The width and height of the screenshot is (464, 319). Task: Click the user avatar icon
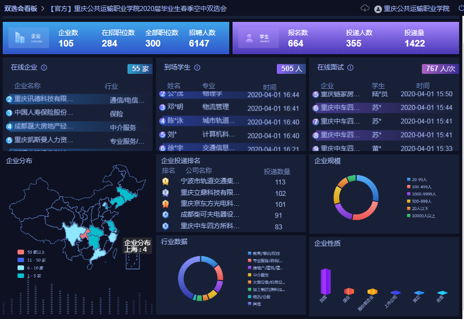click(x=378, y=9)
